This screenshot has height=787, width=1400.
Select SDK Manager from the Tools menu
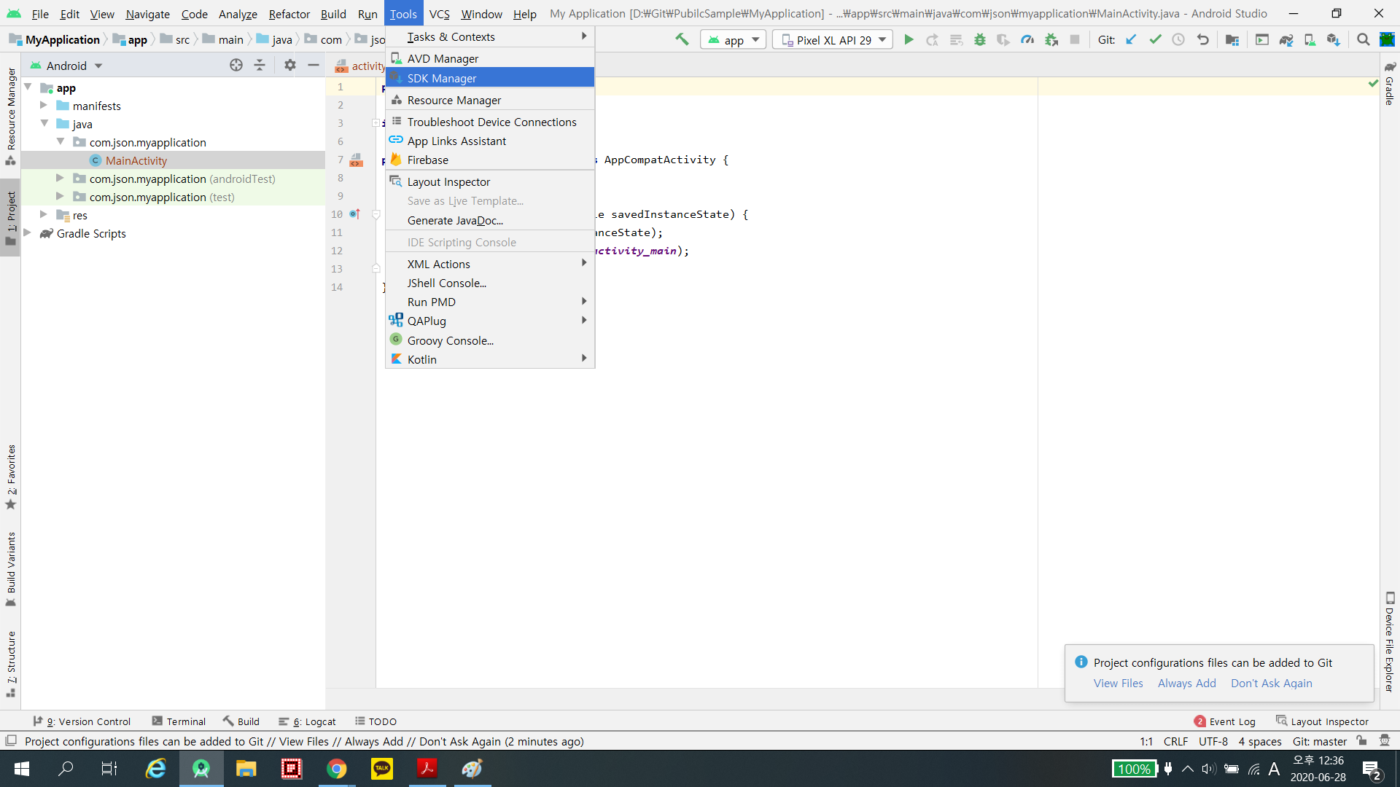[x=441, y=78]
